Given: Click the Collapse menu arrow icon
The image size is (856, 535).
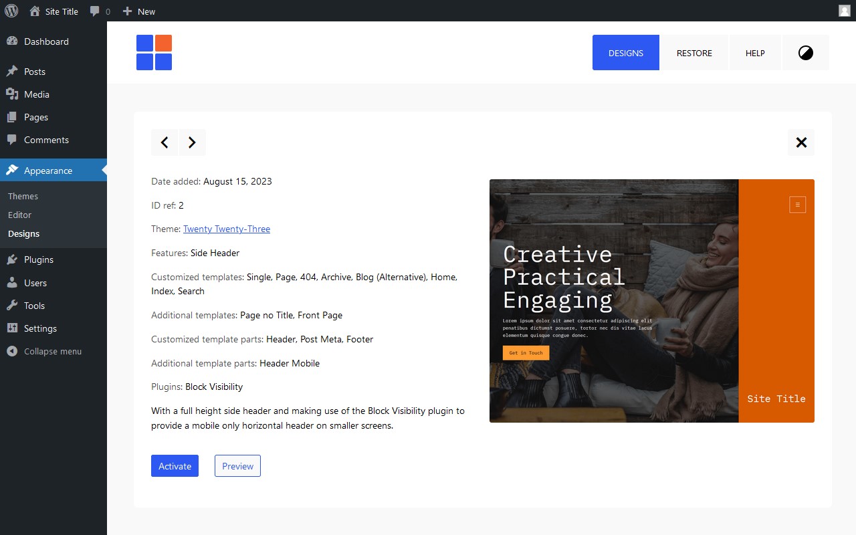Looking at the screenshot, I should (12, 351).
